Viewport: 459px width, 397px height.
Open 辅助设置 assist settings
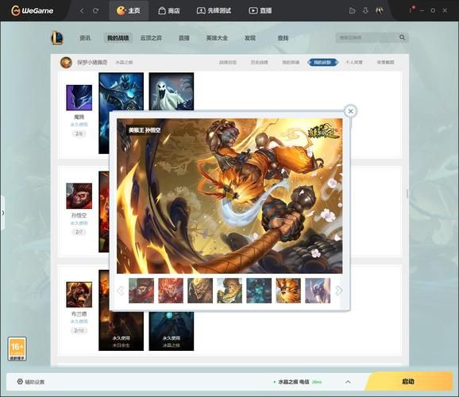point(31,382)
